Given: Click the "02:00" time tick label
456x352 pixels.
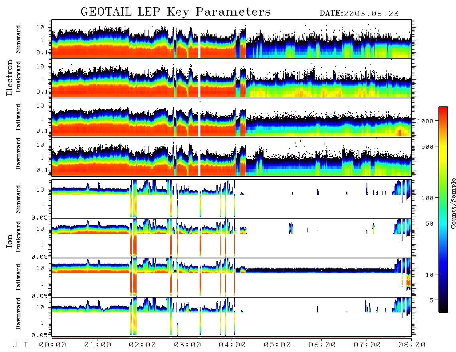Looking at the screenshot, I should (143, 345).
